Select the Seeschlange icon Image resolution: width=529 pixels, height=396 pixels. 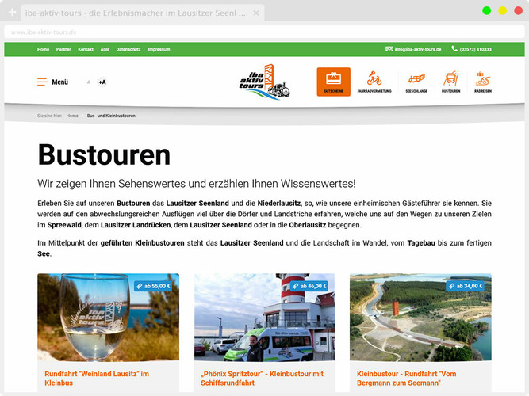click(415, 82)
